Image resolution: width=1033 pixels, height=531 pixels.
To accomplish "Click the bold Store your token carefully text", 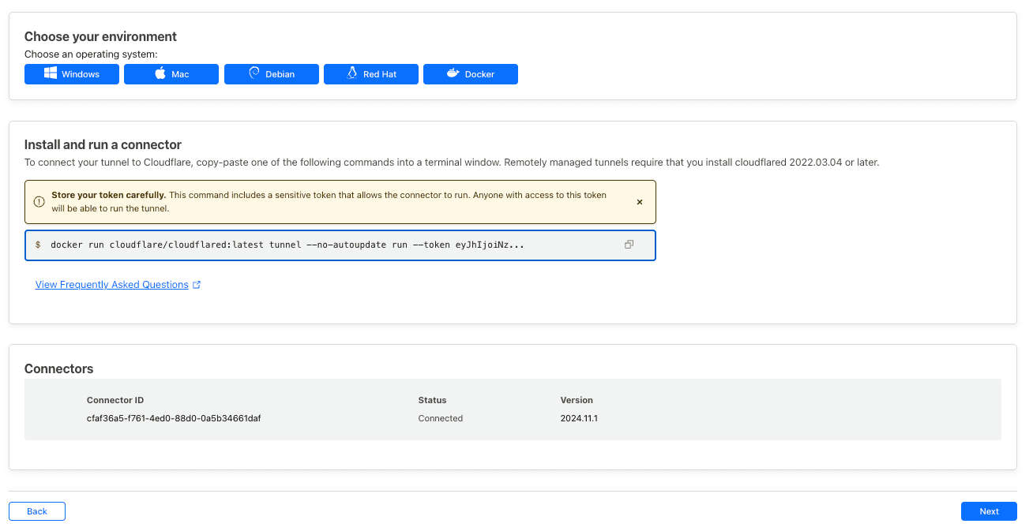I will [108, 195].
